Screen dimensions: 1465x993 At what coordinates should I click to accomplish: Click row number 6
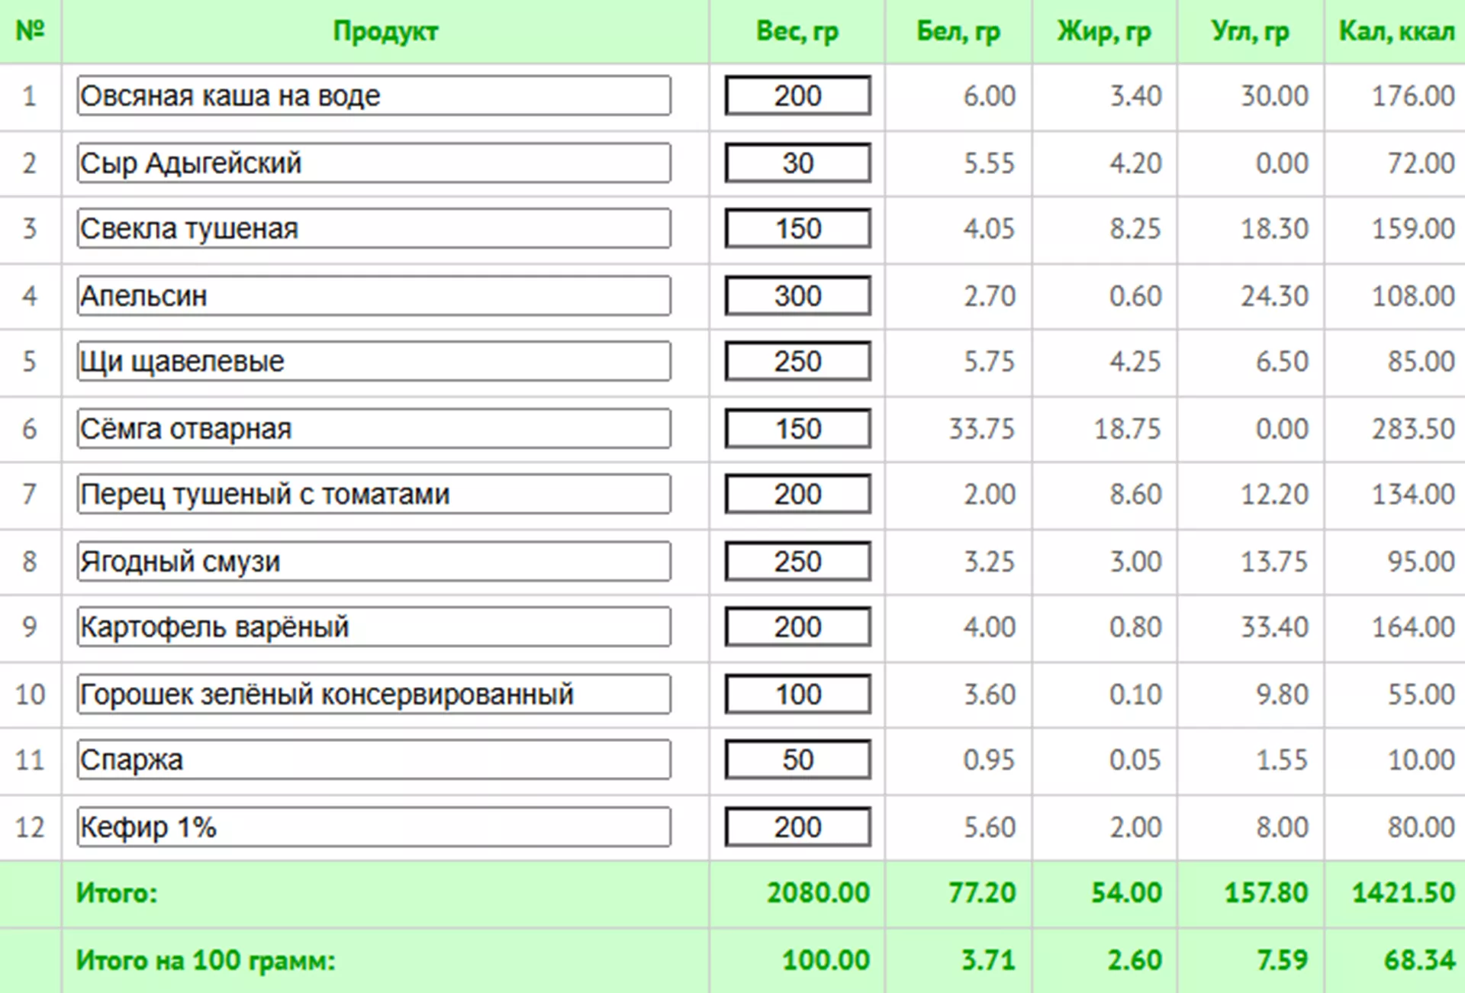click(30, 429)
